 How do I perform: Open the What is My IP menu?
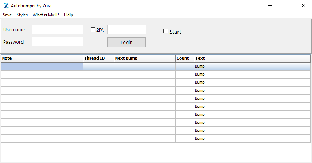click(x=45, y=15)
